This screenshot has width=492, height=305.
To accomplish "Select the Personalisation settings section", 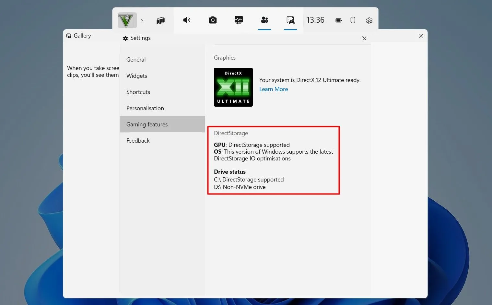I will [145, 108].
